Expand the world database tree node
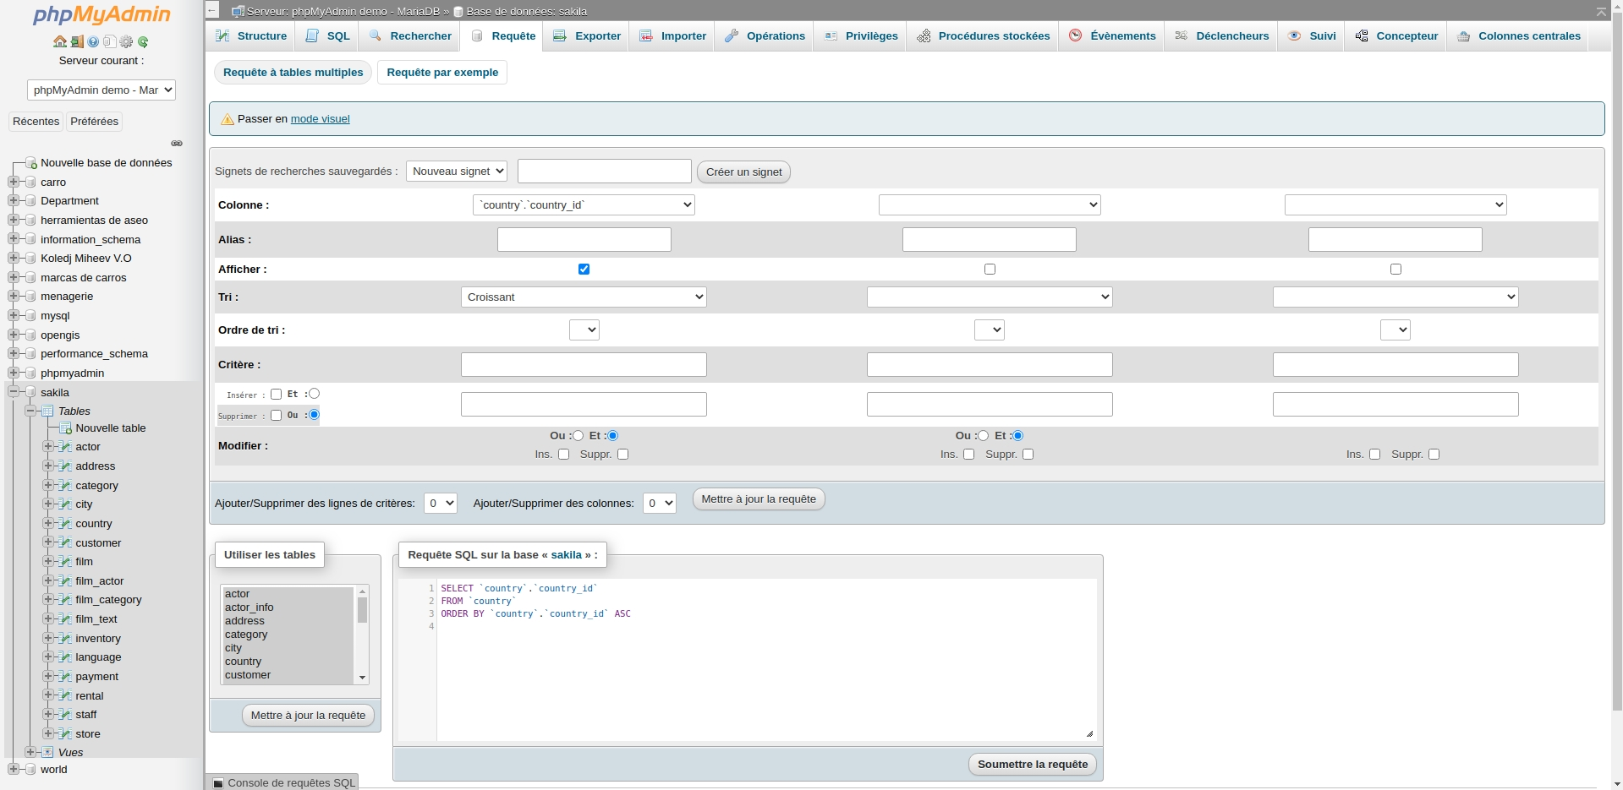 tap(14, 769)
